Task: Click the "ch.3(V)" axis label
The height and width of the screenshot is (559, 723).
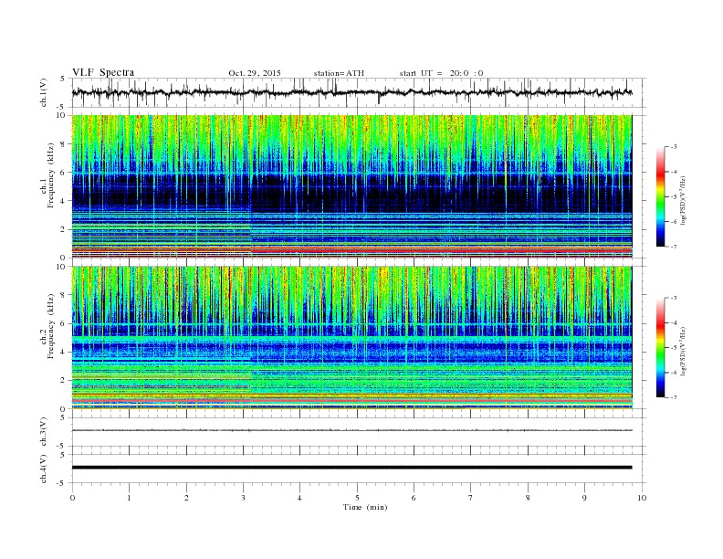Action: pos(44,432)
